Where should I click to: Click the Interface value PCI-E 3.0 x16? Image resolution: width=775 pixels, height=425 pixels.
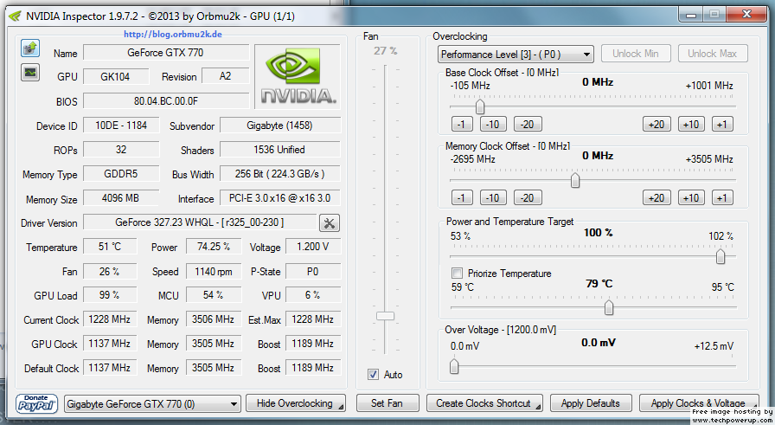[x=279, y=198]
